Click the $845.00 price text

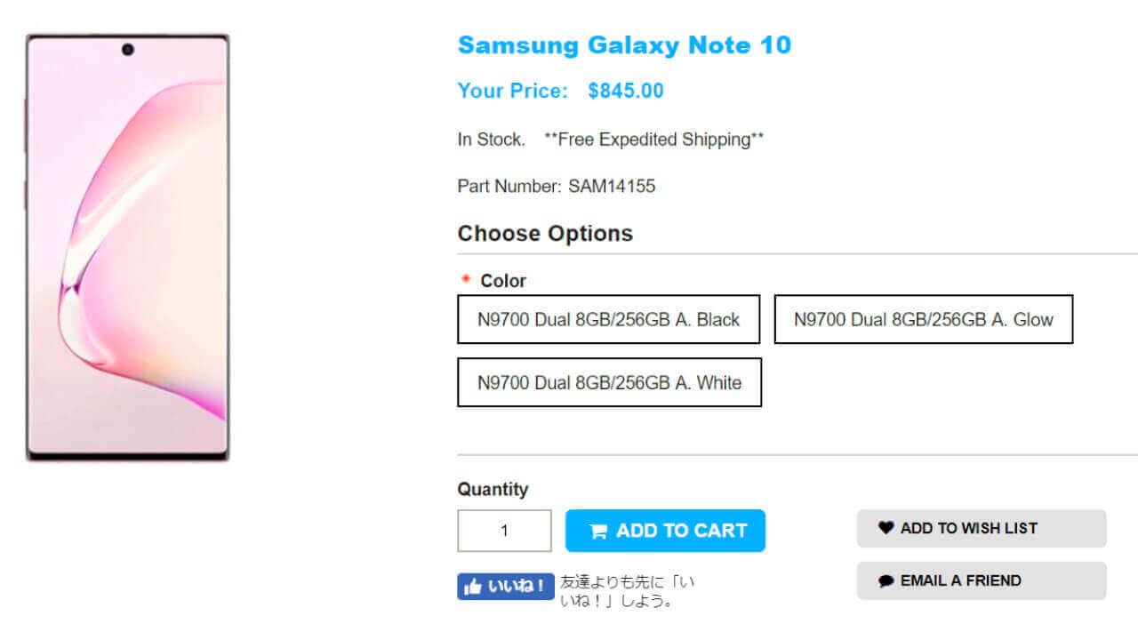pos(625,91)
